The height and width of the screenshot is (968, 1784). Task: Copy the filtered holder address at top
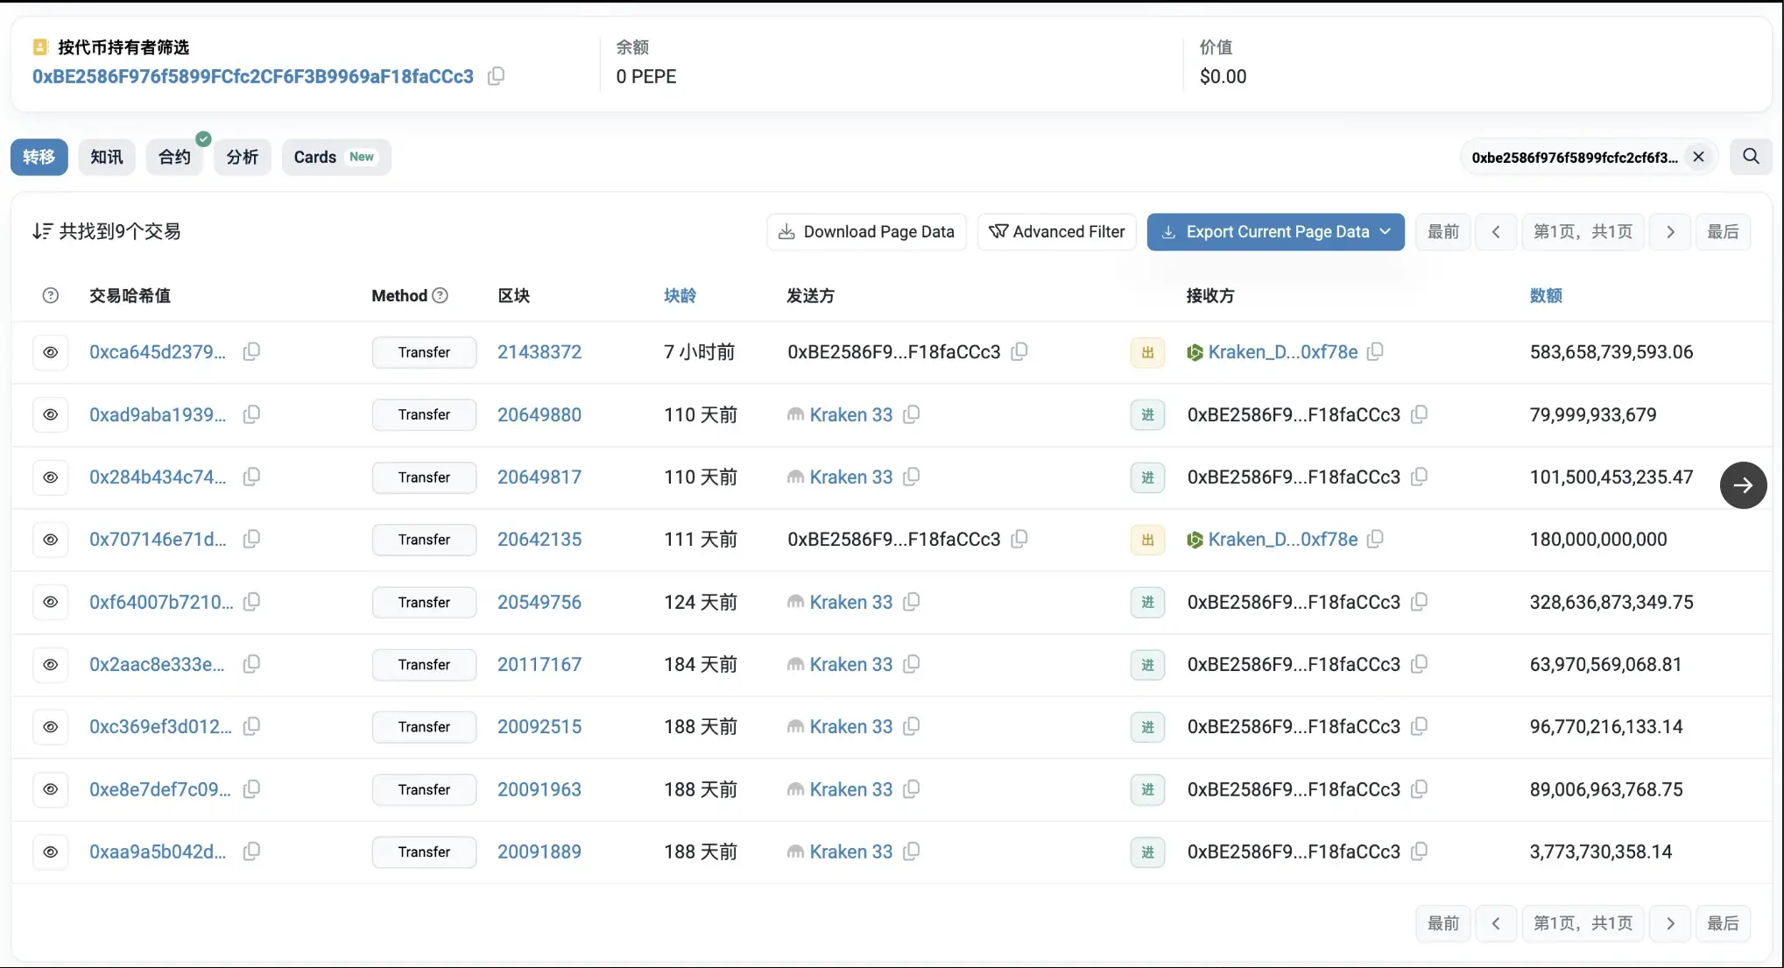pos(496,76)
